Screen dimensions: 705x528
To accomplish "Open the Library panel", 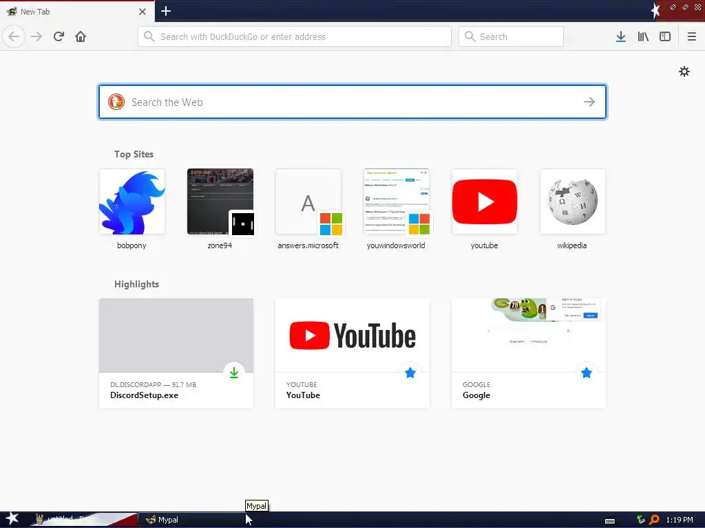I will tap(643, 36).
